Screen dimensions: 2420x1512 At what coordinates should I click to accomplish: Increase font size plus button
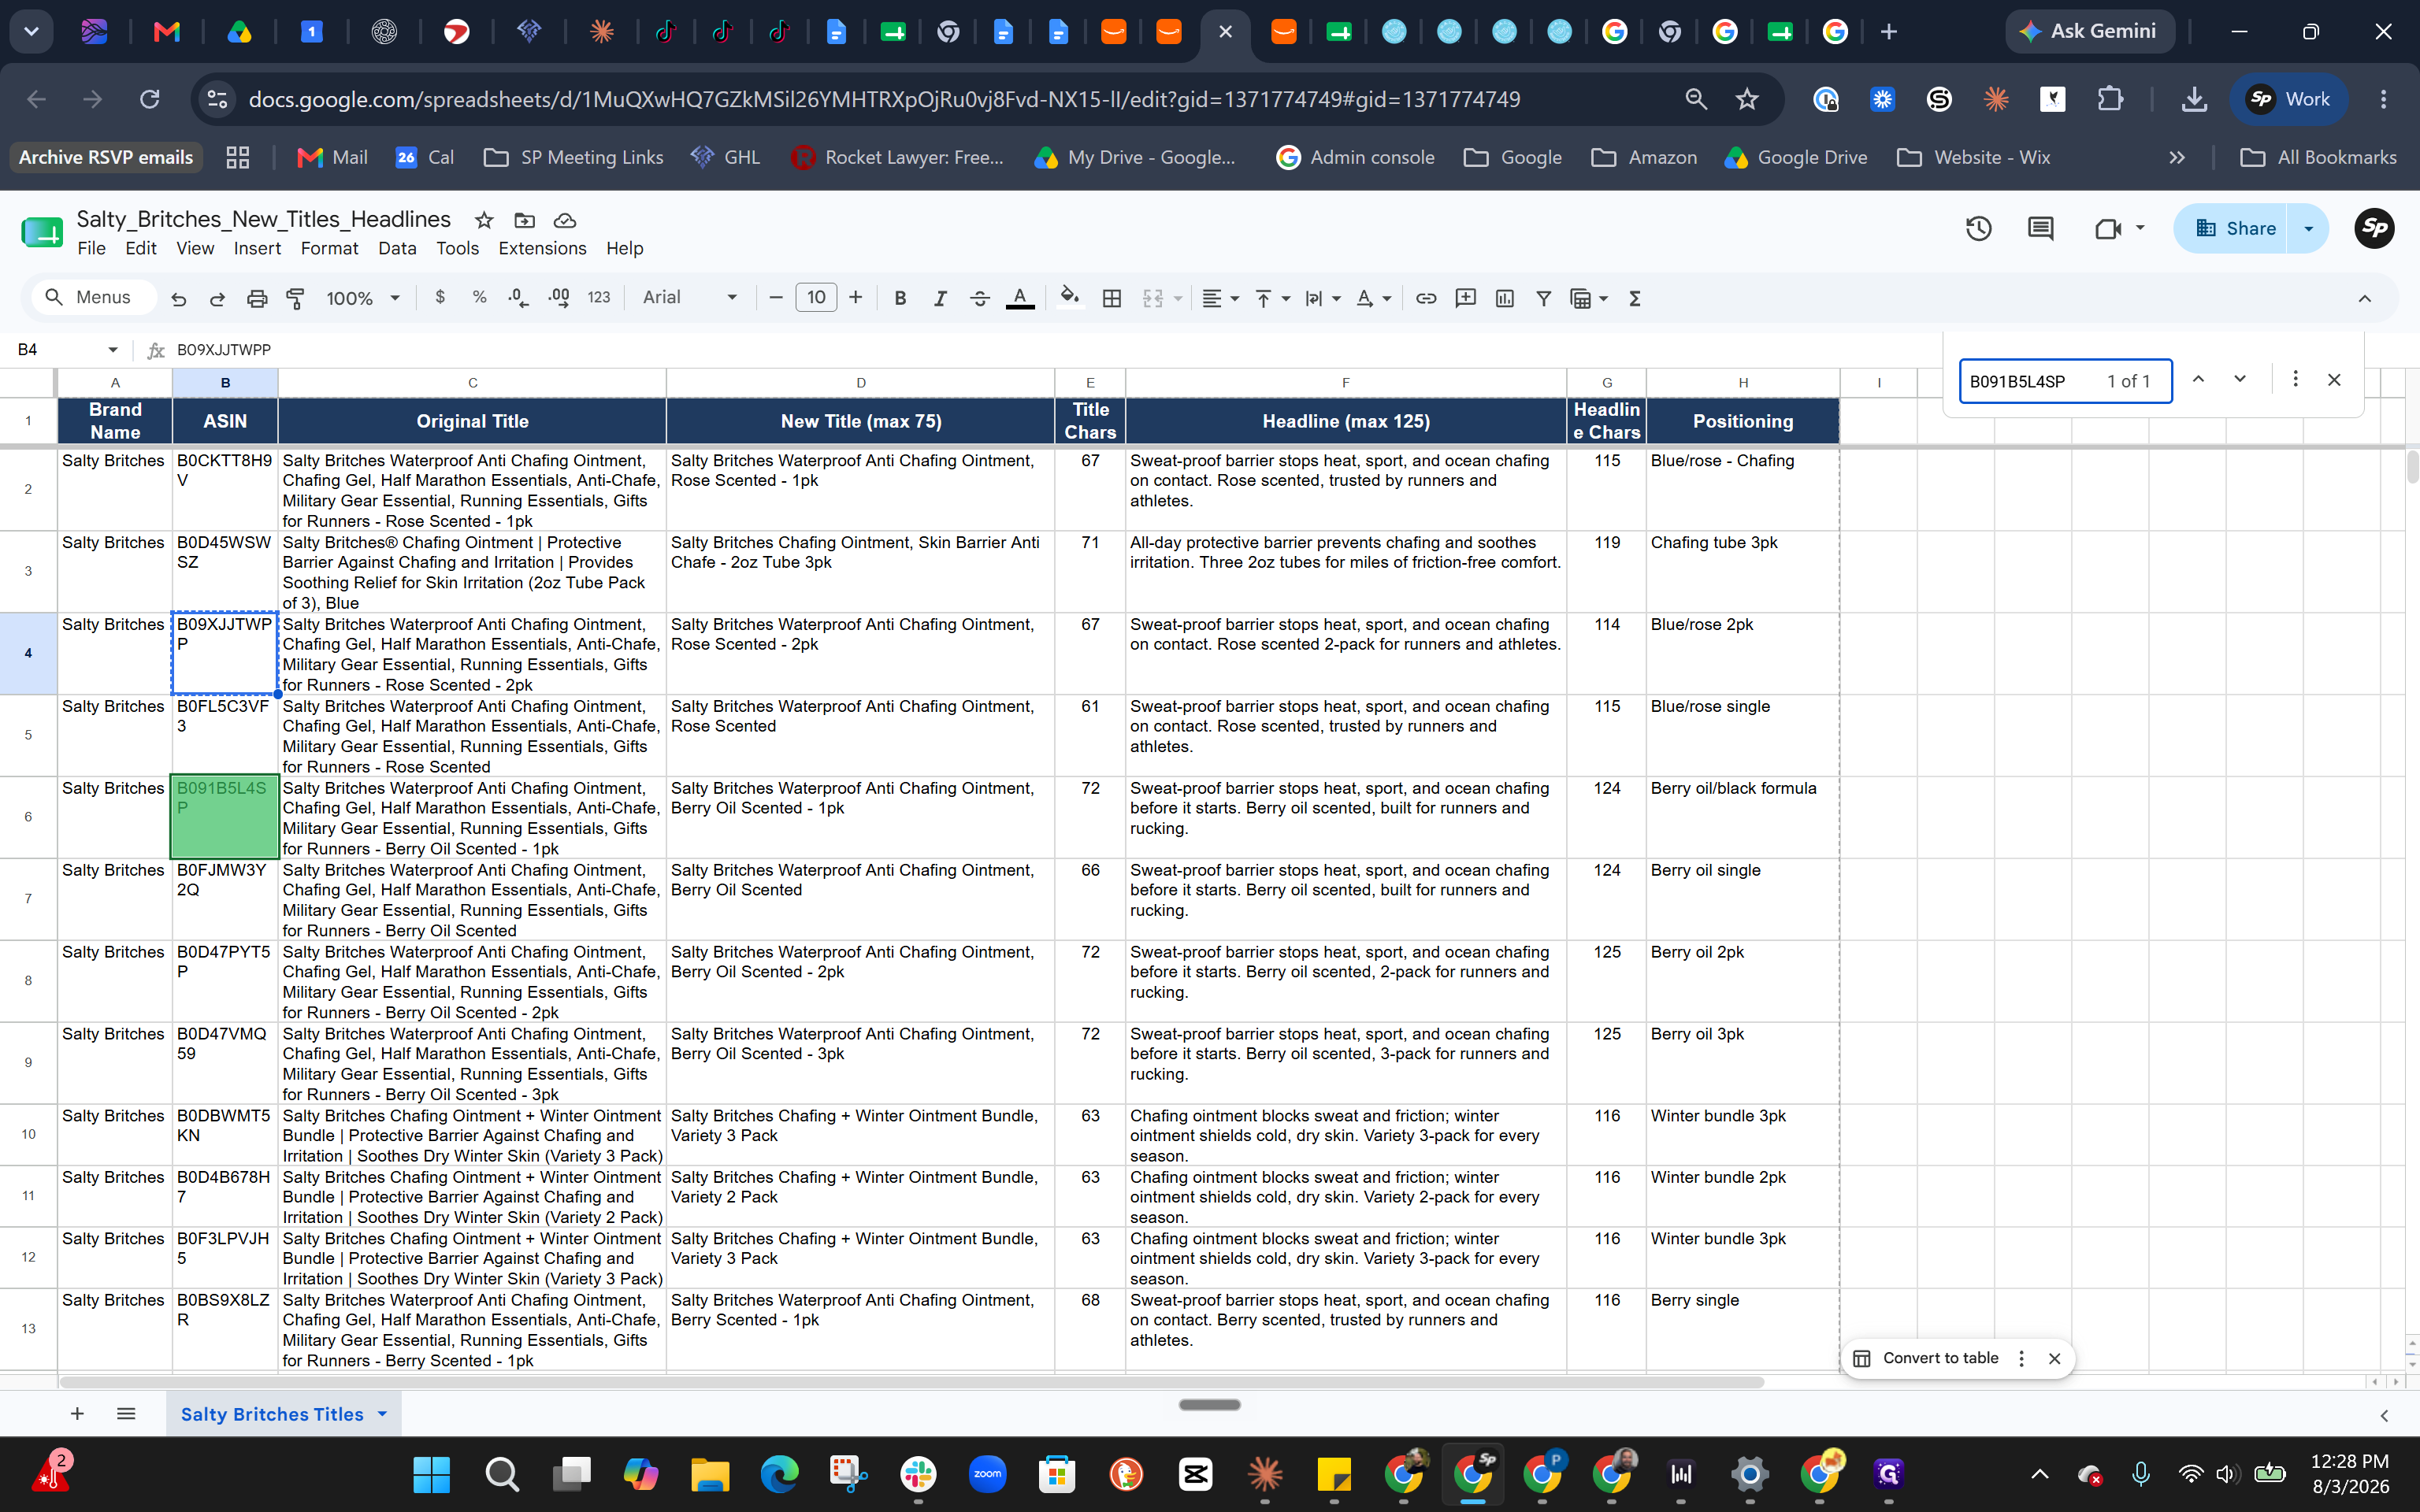point(856,298)
